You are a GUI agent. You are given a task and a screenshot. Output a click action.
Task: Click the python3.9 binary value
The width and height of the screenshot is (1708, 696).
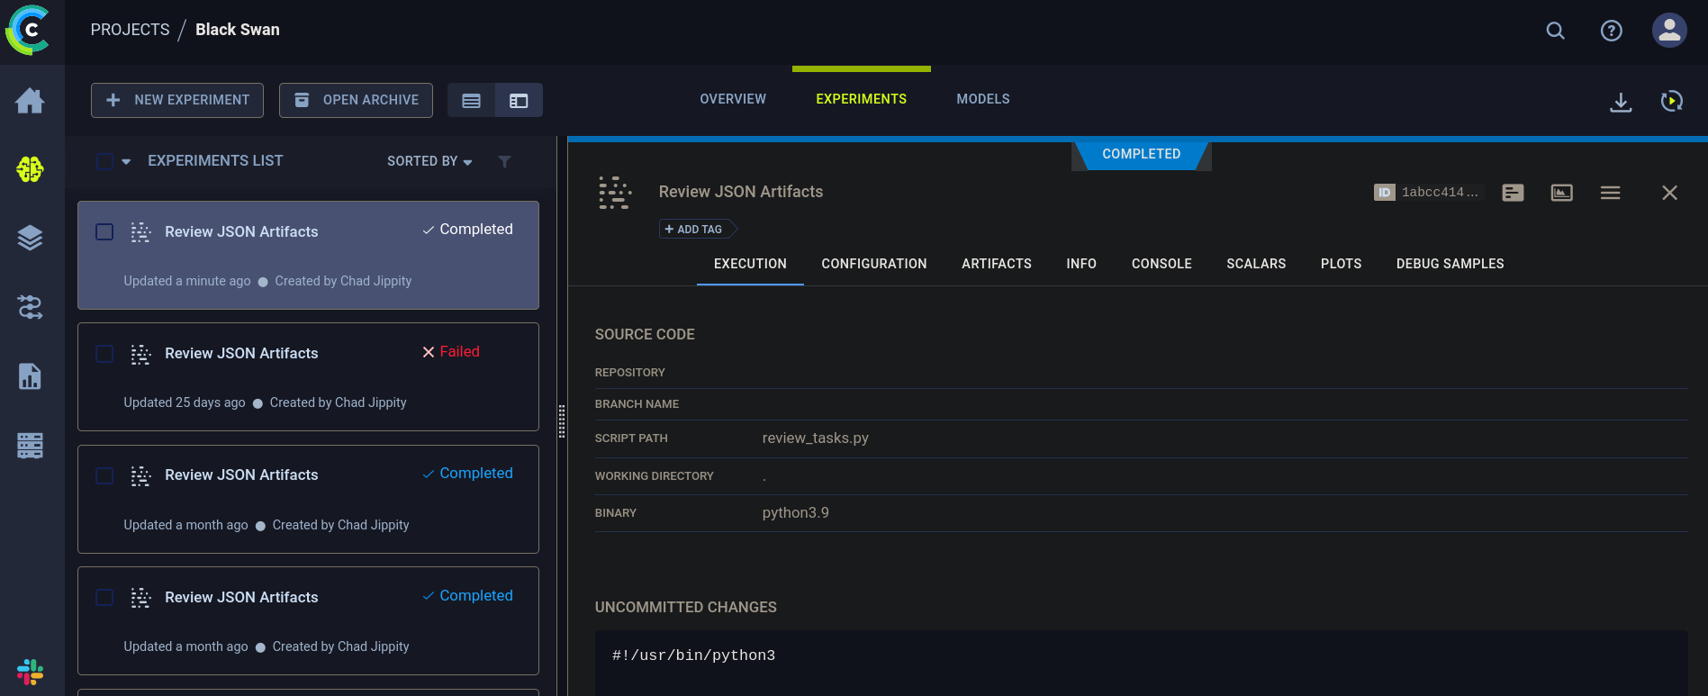coord(795,513)
